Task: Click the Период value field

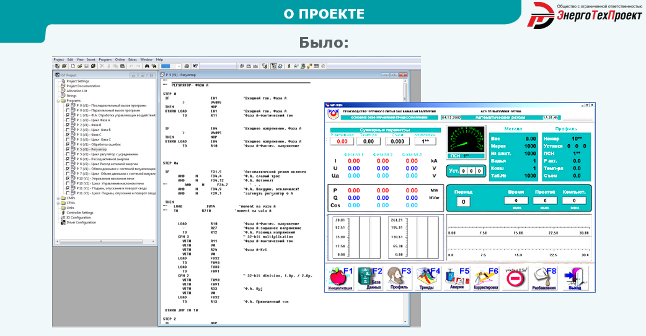Action: (464, 202)
